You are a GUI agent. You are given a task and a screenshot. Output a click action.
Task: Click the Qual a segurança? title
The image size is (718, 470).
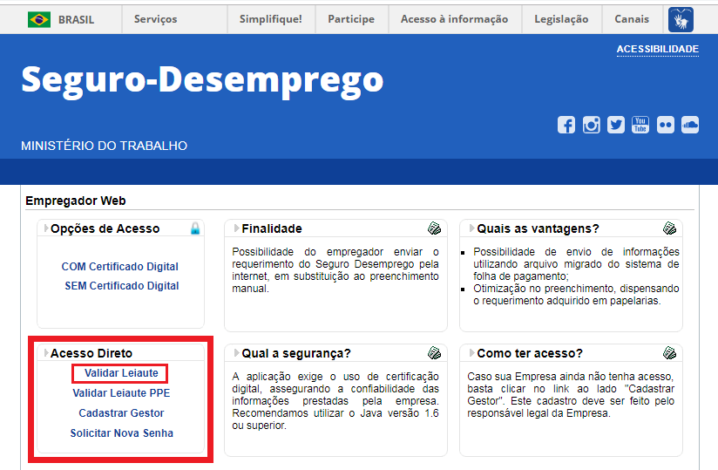296,353
